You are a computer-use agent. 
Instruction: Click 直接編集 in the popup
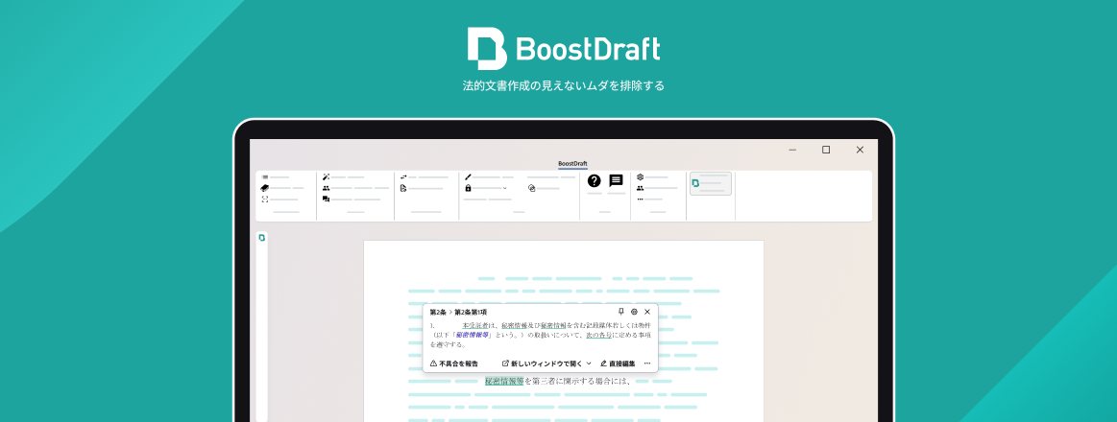[x=618, y=363]
